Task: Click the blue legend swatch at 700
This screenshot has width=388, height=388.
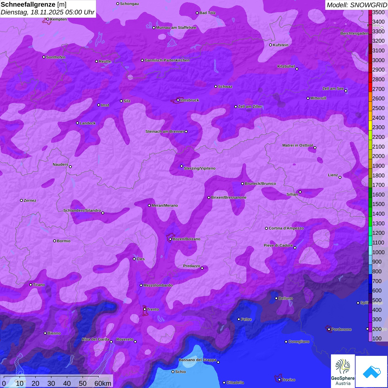Action: tap(370, 279)
